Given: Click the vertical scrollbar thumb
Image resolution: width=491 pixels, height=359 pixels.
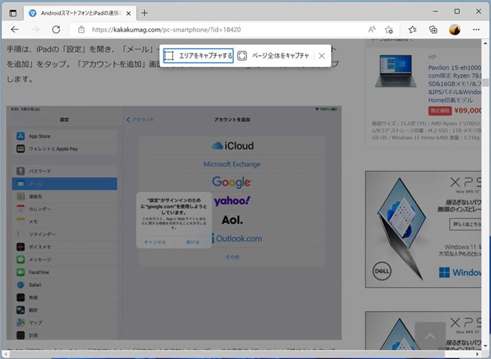Looking at the screenshot, I should coord(486,82).
